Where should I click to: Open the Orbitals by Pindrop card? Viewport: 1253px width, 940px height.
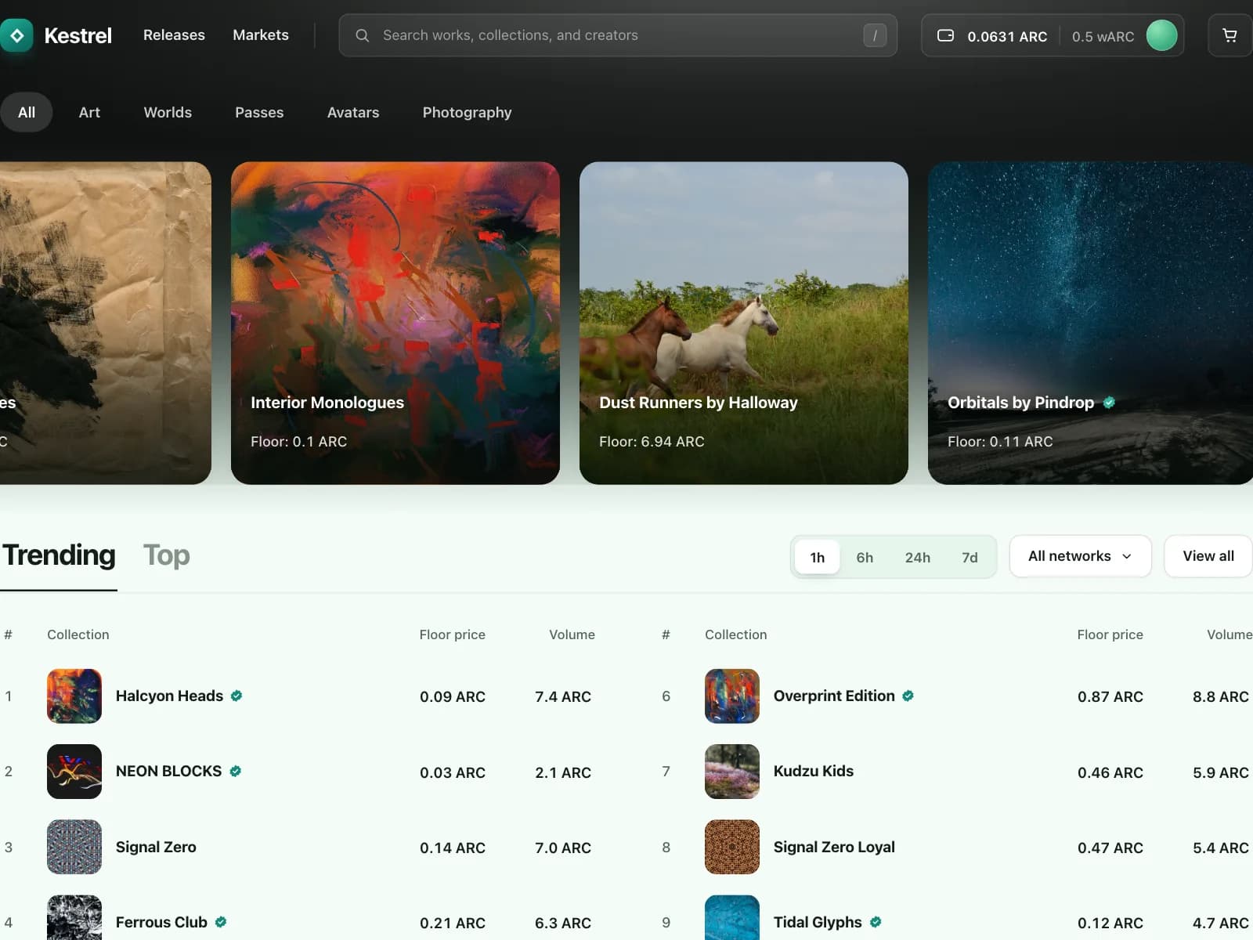pos(1090,323)
